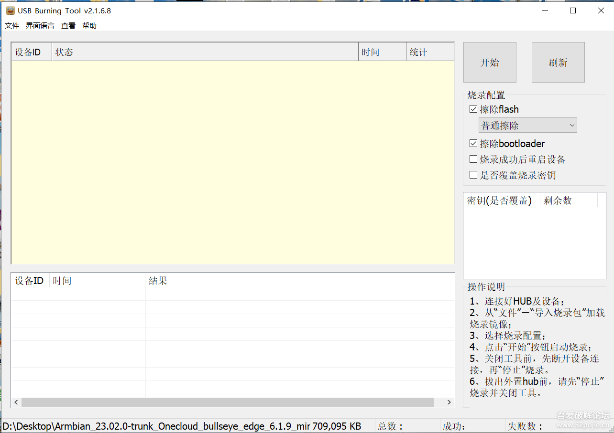The width and height of the screenshot is (614, 433).
Task: Click the left arrow of horizontal scrollbar
Action: [16, 402]
